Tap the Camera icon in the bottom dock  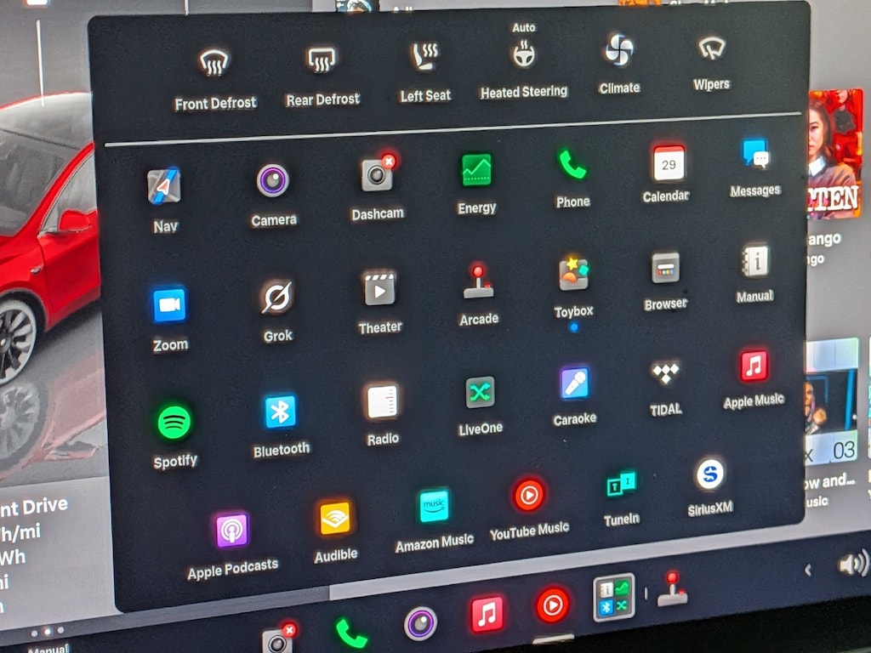(420, 623)
